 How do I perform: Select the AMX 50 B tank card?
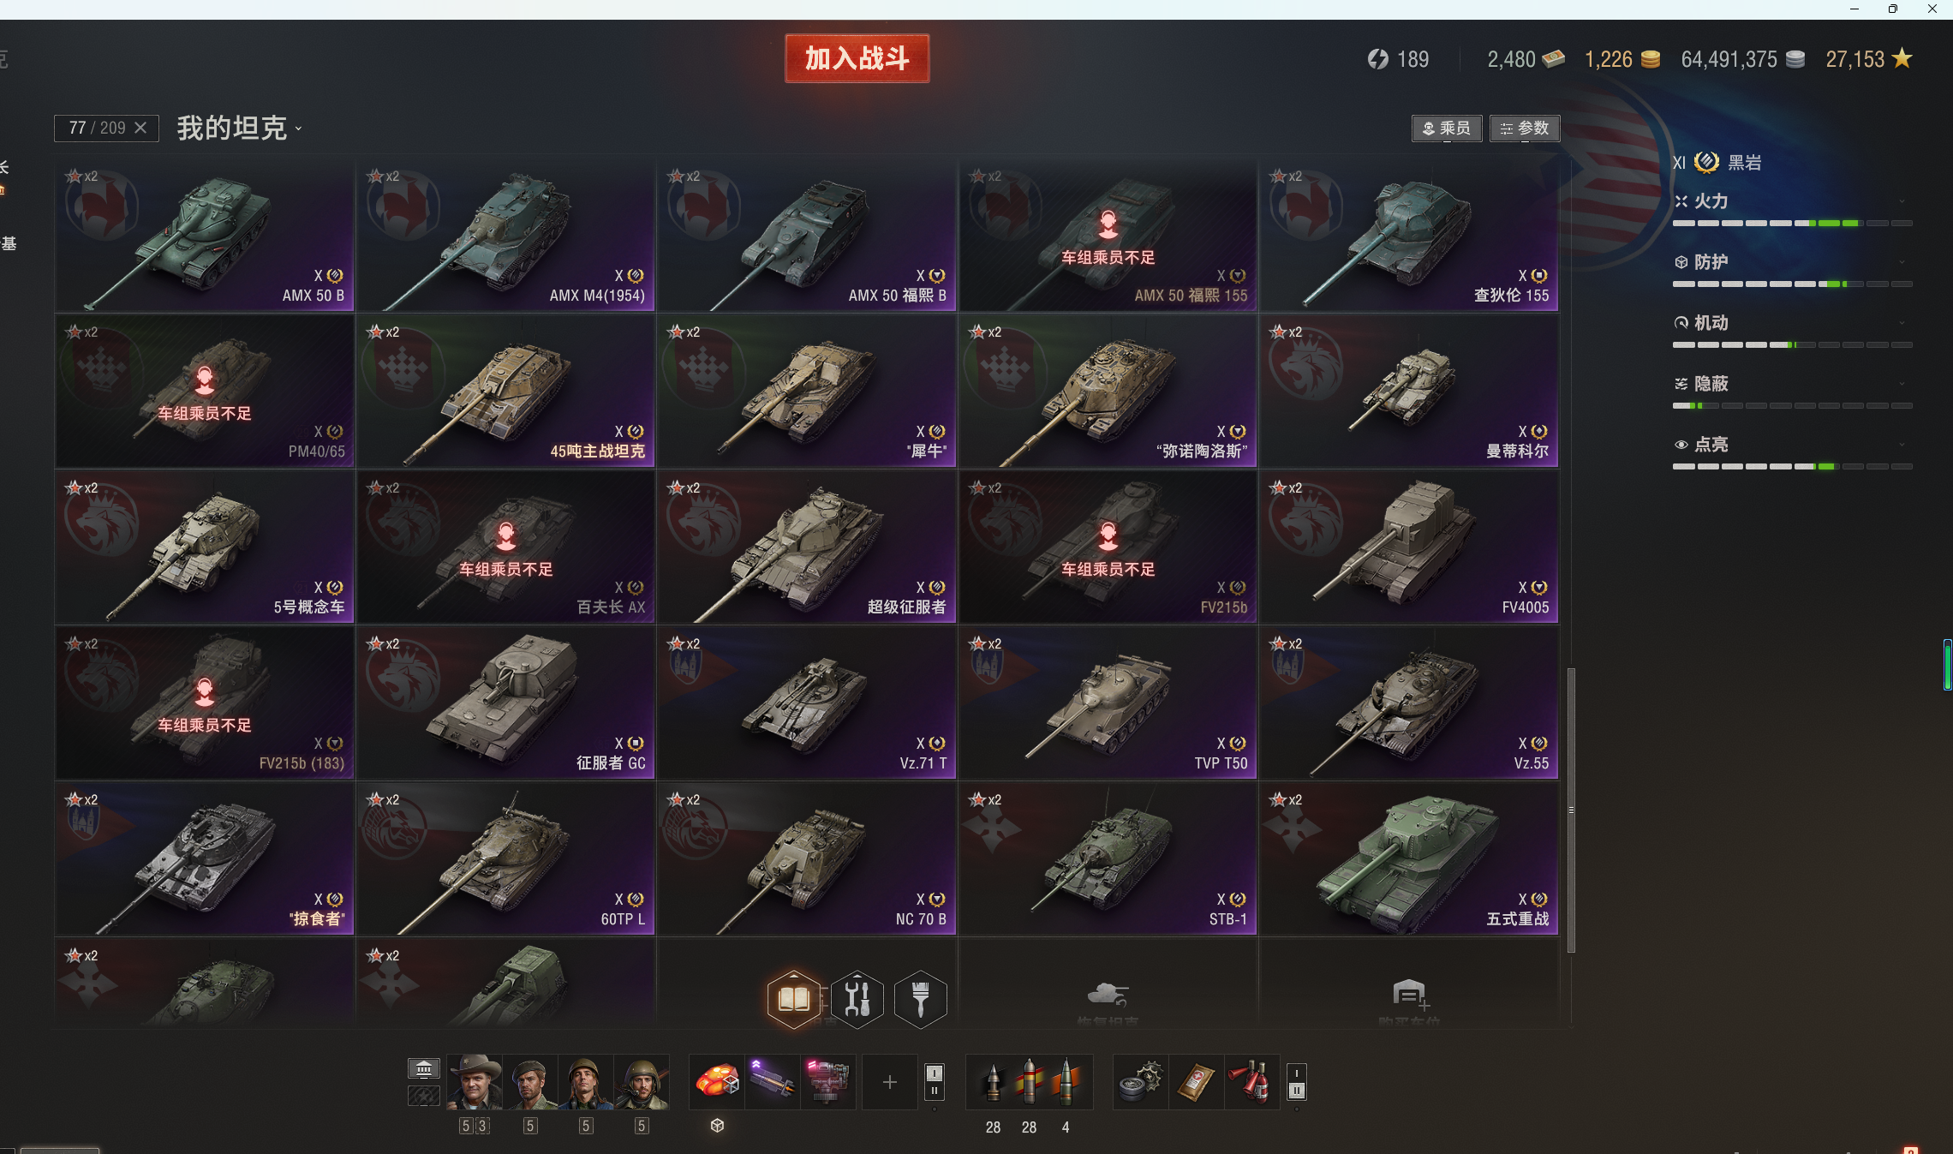(205, 235)
